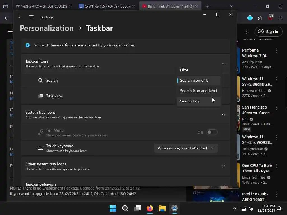
Task: Open the Settings navigation hamburger menu
Action: (x=31, y=17)
